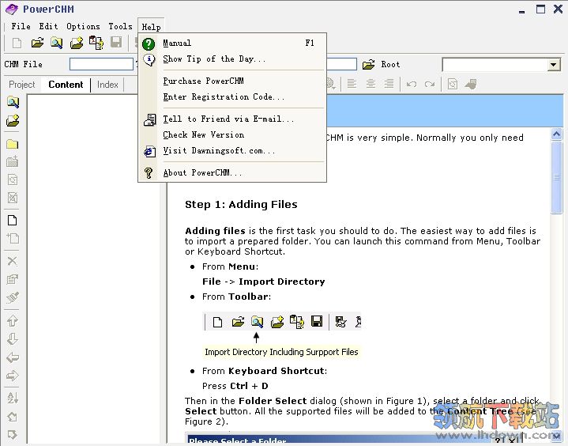Click the sidebar copy page icon
Image resolution: width=568 pixels, height=446 pixels.
tap(13, 238)
